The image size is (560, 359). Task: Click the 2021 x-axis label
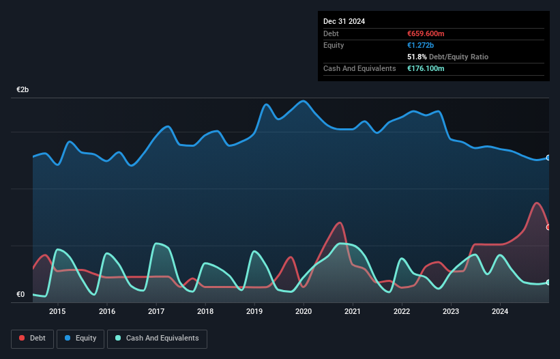pos(353,311)
